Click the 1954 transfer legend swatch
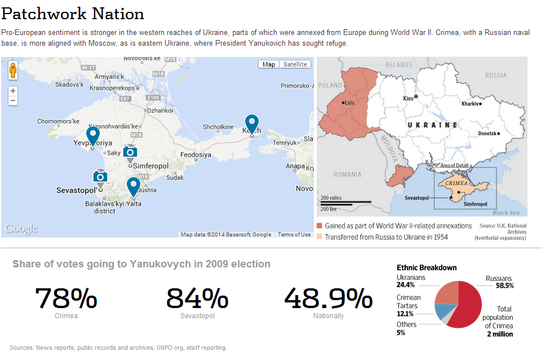The image size is (550, 356). coord(320,237)
